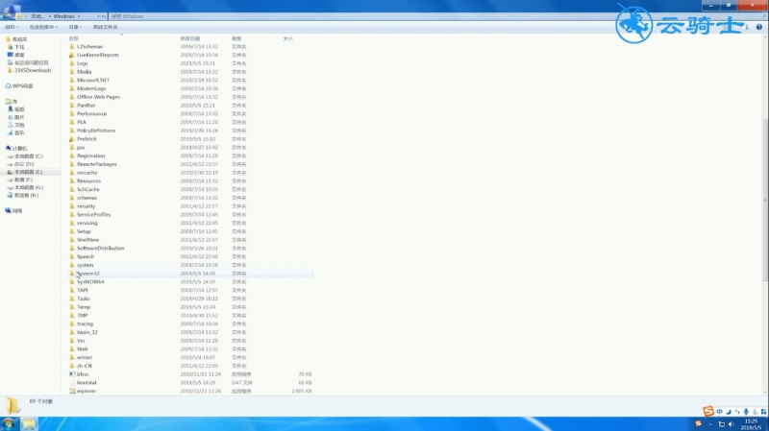Image resolution: width=769 pixels, height=431 pixels.
Task: Click 新建文件夹 new folder button
Action: [106, 27]
